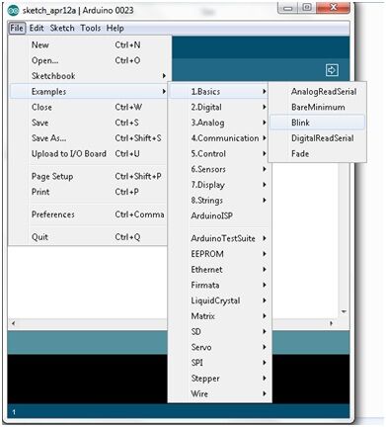This screenshot has height=427, width=386.
Task: Click the vertical scrollbar down arrow
Action: pyautogui.click(x=344, y=311)
